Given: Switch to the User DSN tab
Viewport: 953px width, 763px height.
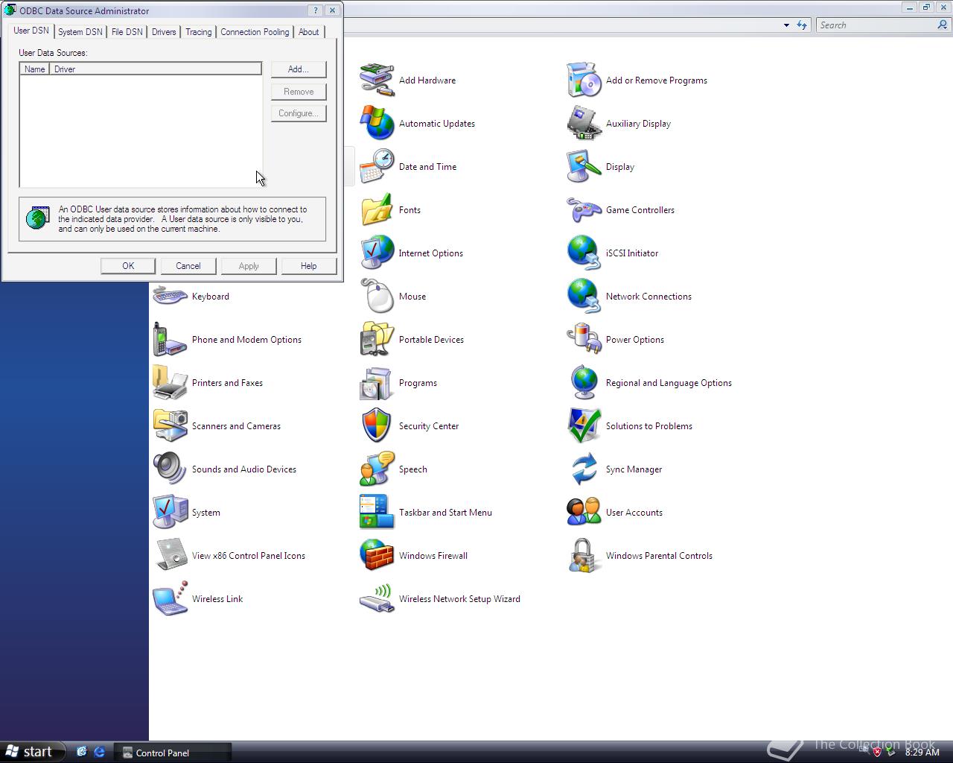Looking at the screenshot, I should tap(31, 31).
